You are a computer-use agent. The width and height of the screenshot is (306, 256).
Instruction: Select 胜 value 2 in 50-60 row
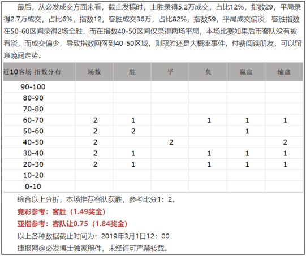[x=133, y=131]
